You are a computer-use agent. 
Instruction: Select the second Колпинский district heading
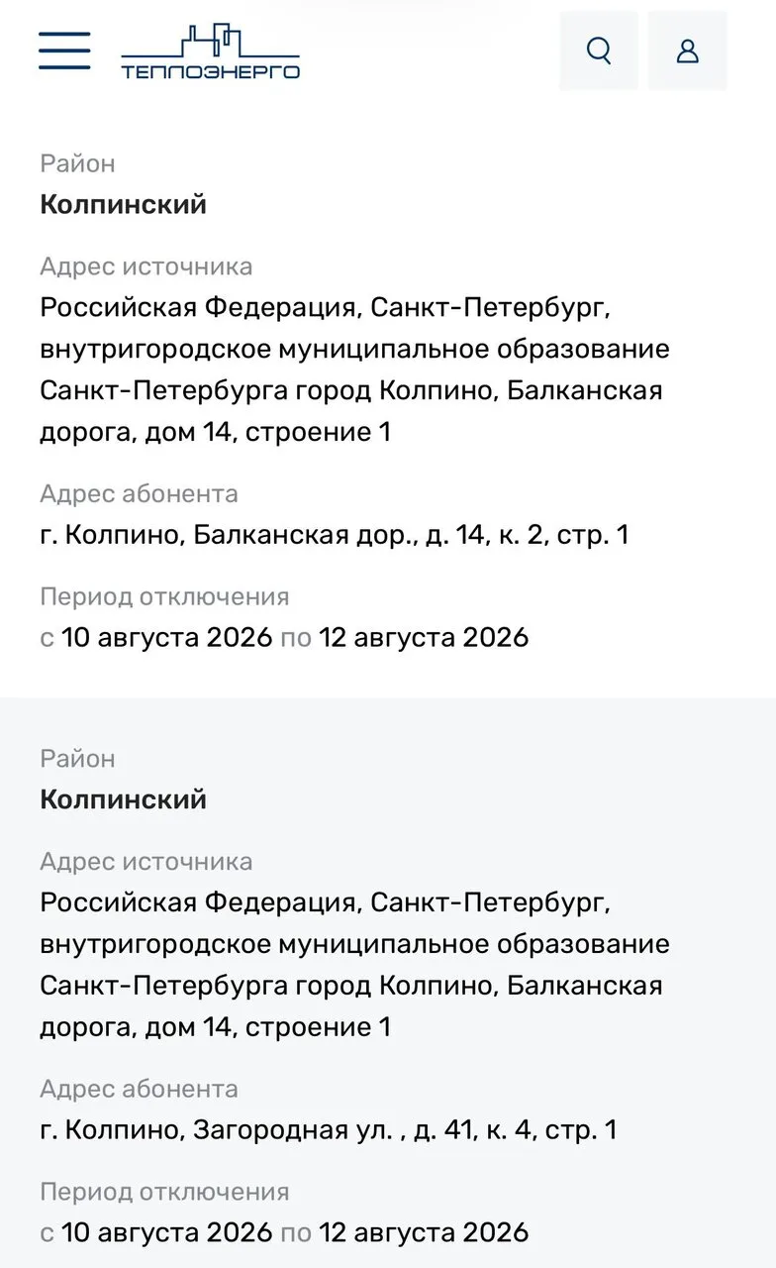tap(124, 799)
